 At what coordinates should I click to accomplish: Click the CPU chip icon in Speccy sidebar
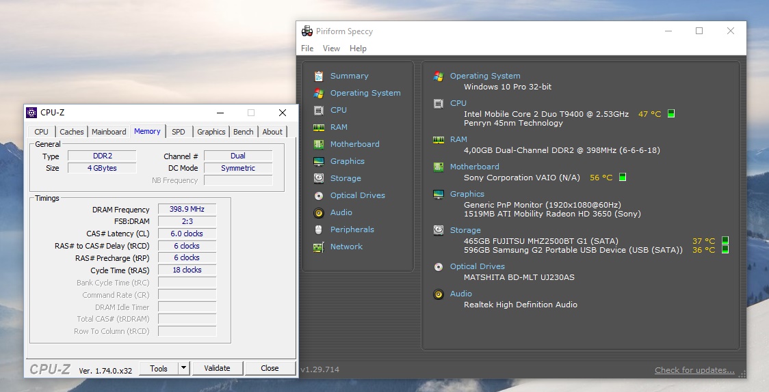(319, 110)
